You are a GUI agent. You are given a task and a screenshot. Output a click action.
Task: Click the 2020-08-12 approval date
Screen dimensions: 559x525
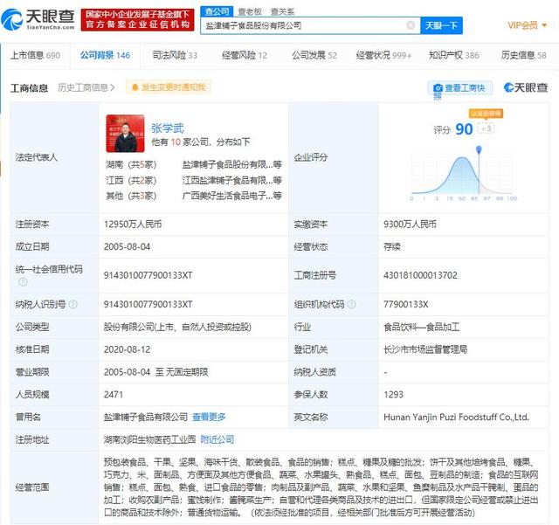(127, 349)
